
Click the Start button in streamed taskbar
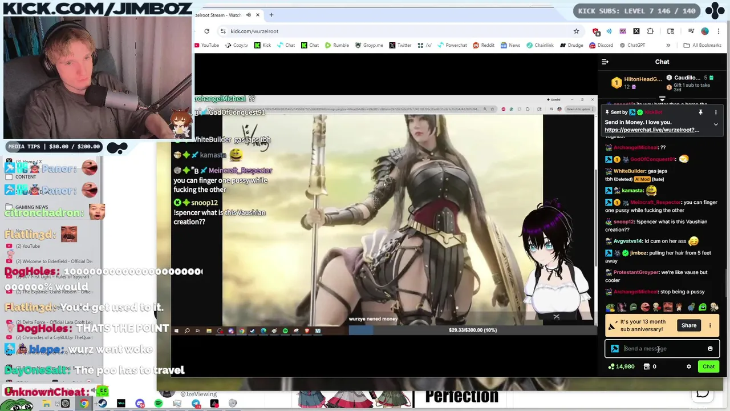coord(176,331)
